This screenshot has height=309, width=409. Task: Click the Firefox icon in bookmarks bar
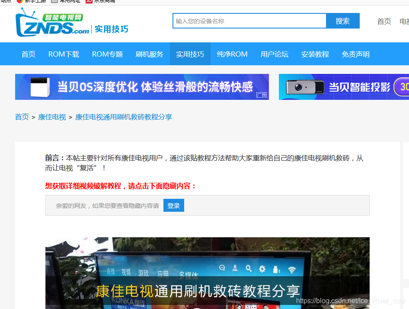19,1
